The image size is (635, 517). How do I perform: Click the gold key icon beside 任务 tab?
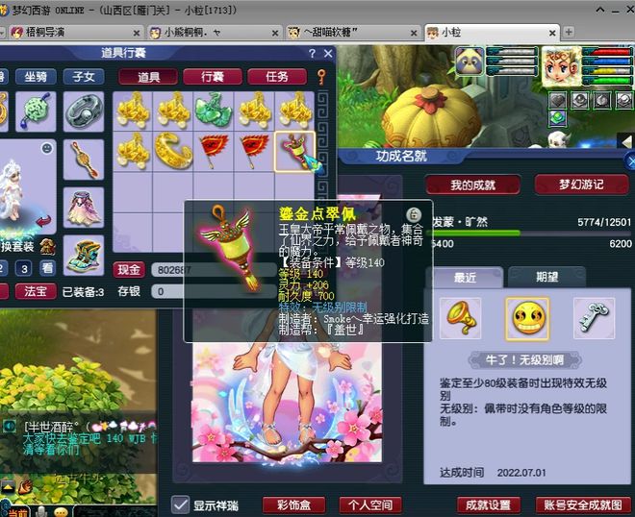click(321, 77)
